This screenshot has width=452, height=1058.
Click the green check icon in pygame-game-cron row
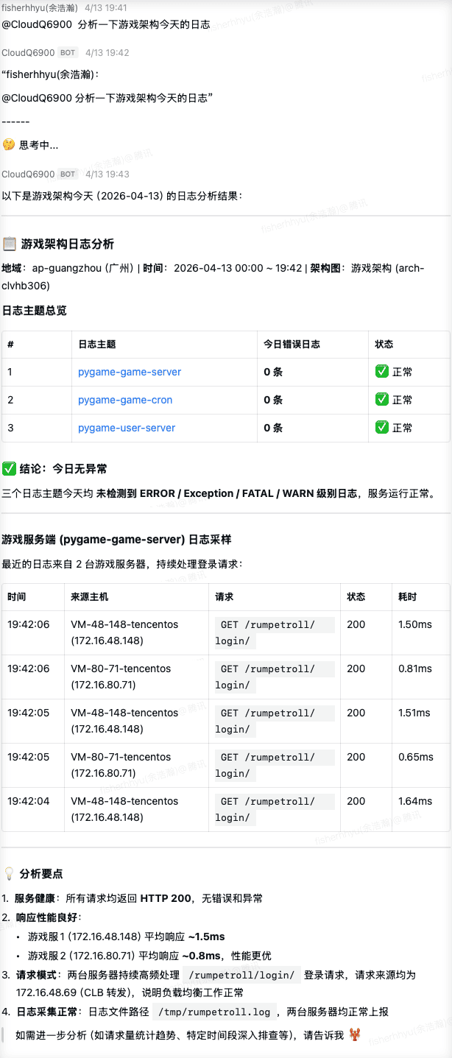point(381,400)
